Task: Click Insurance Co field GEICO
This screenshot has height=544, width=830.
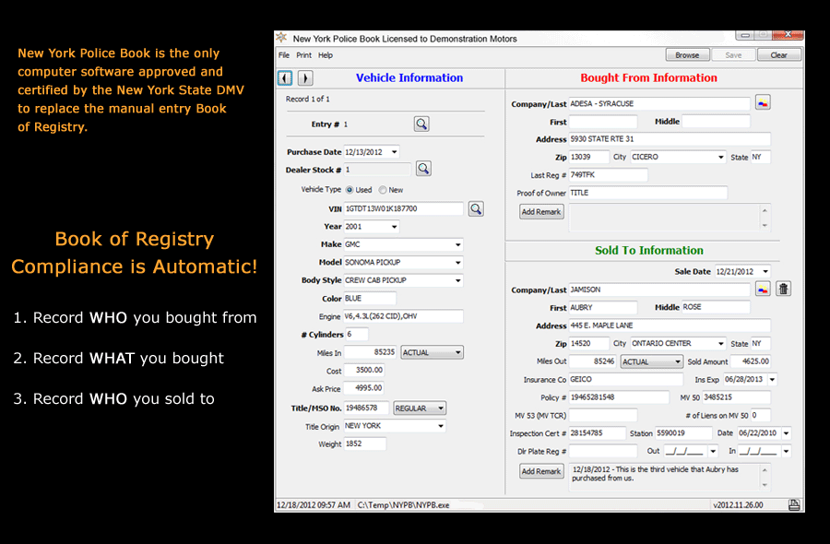Action: [x=625, y=380]
